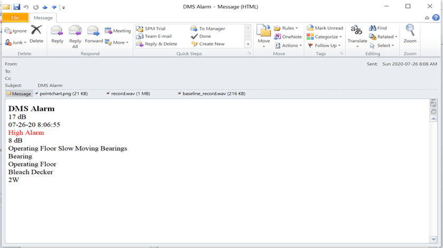The width and height of the screenshot is (443, 248).
Task: Open the baseline_record.wav attachment
Action: pyautogui.click(x=213, y=93)
